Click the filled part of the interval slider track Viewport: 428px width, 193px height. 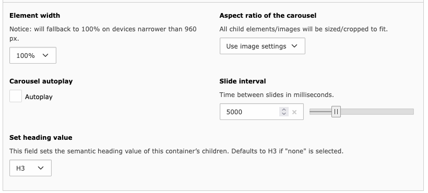click(320, 112)
